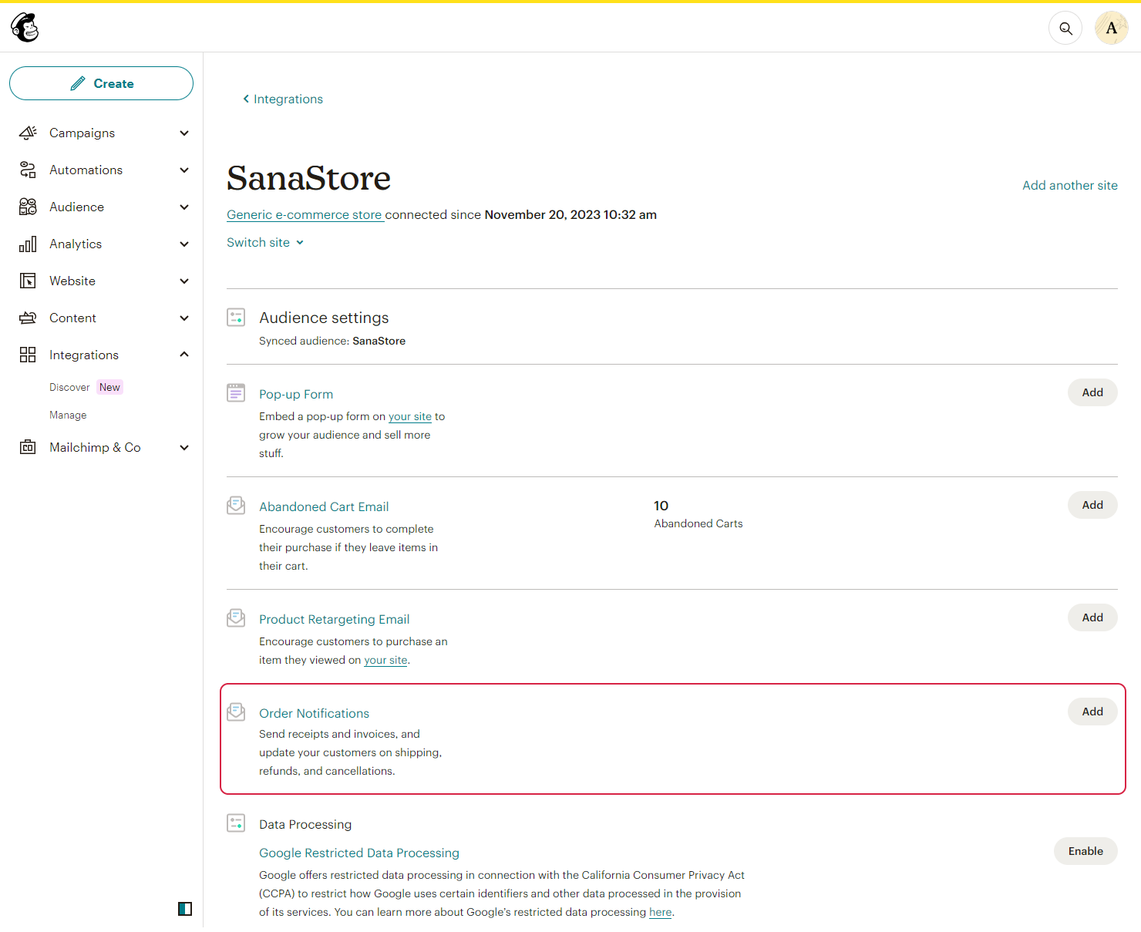Open Analytics in the sidebar
This screenshot has width=1141, height=932.
pyautogui.click(x=76, y=244)
